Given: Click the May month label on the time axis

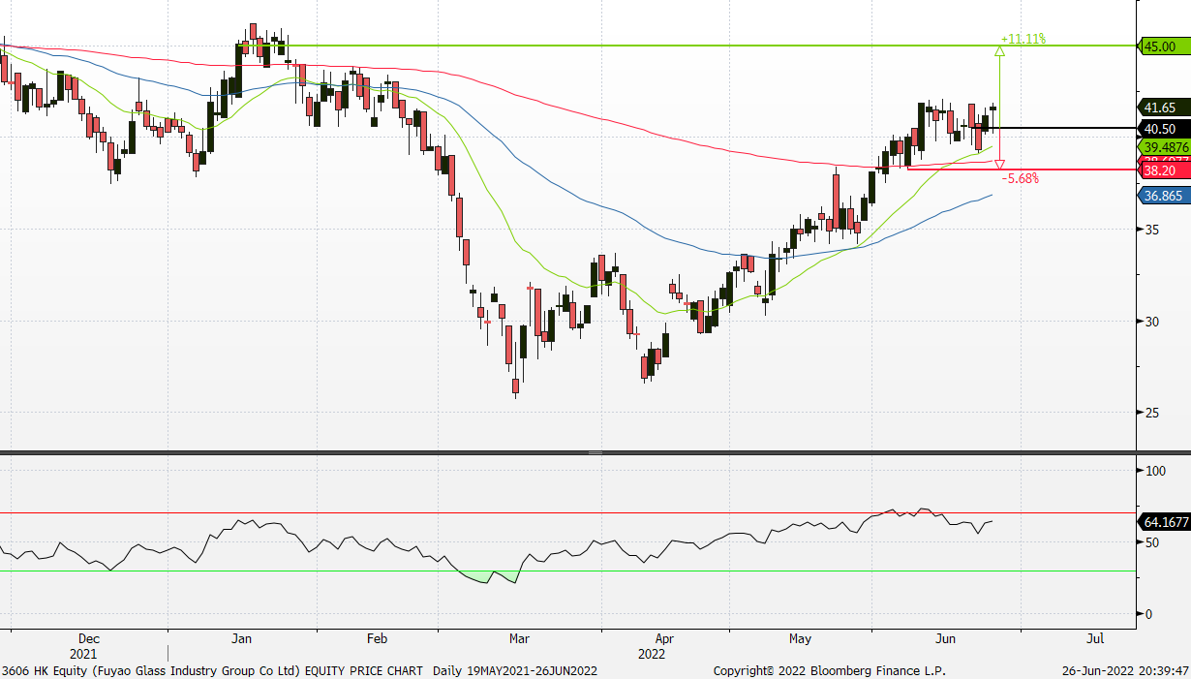Looking at the screenshot, I should pyautogui.click(x=800, y=639).
